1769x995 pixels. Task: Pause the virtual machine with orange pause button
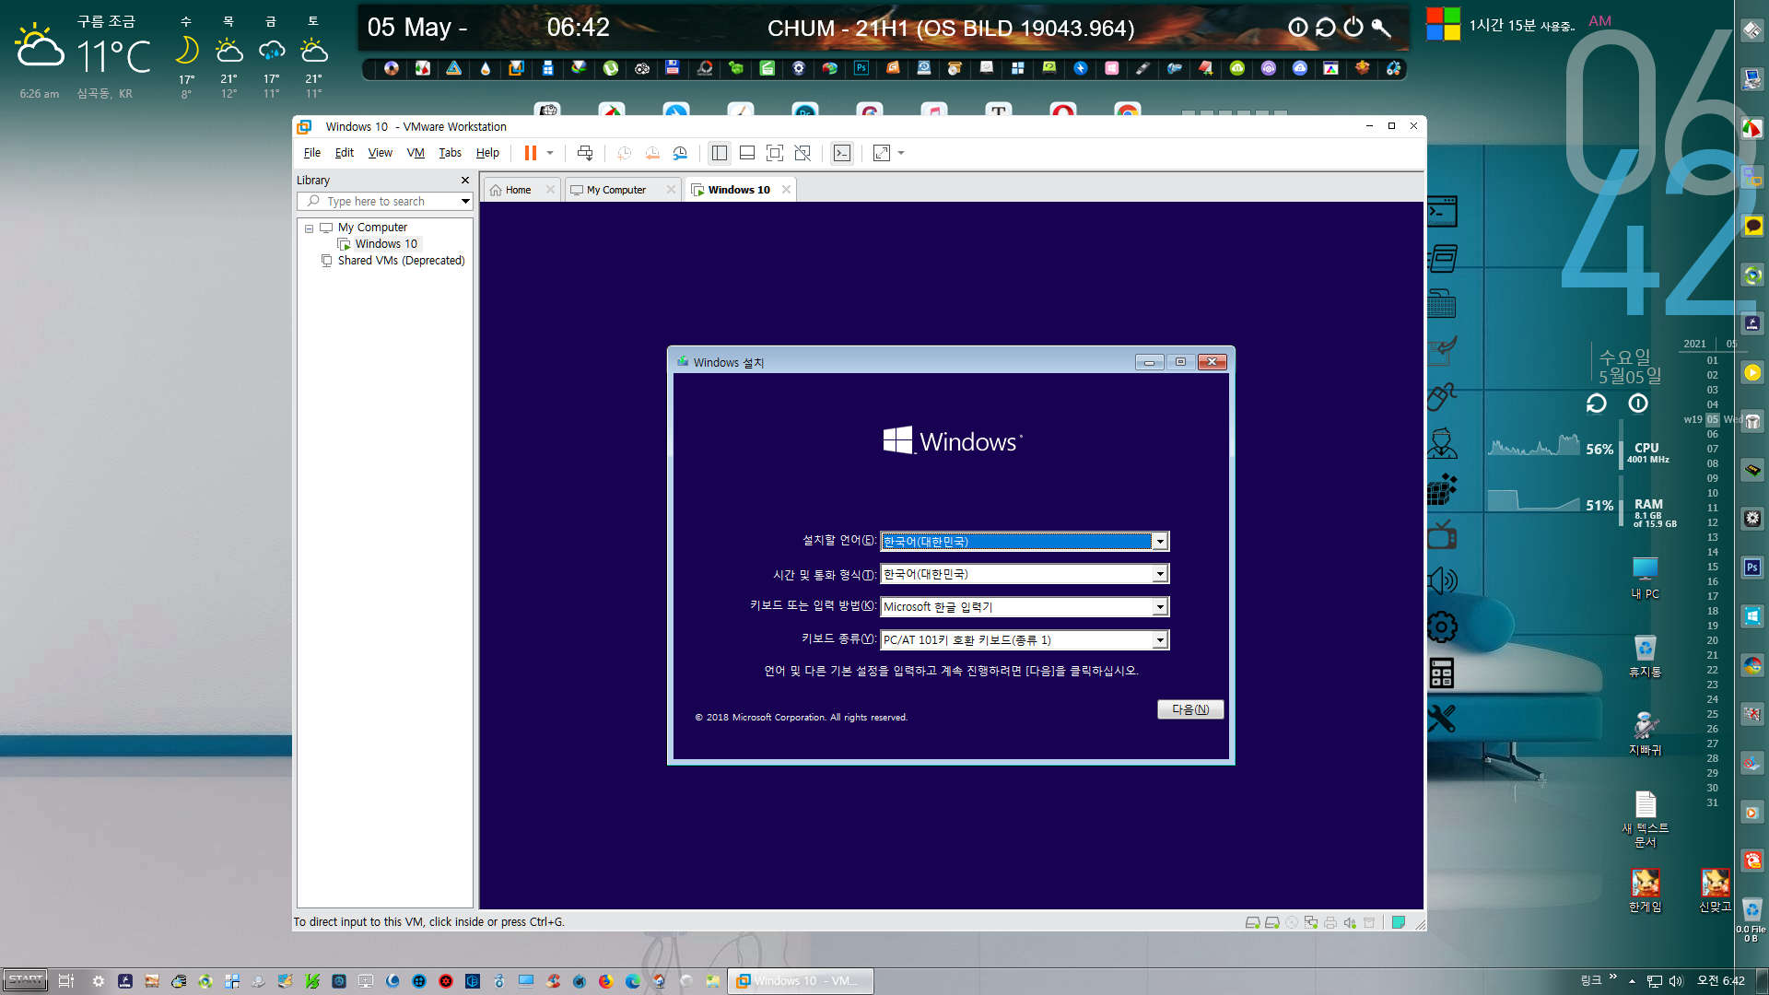tap(530, 153)
